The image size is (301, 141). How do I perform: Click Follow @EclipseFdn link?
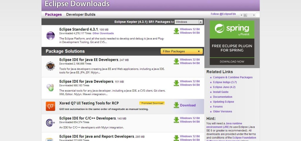(x=223, y=14)
